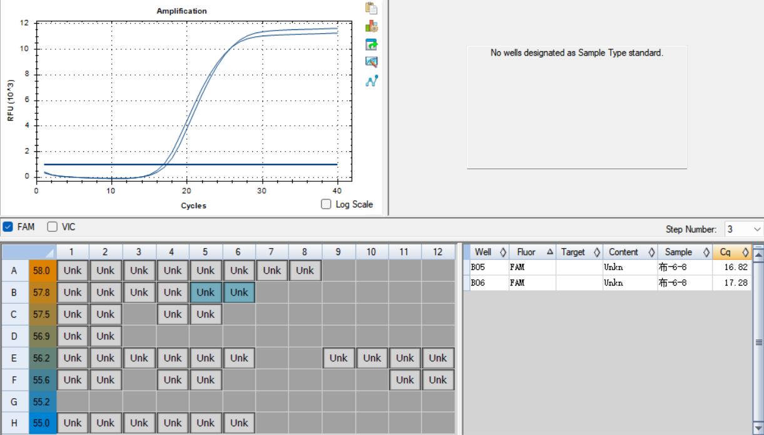Select well D2 Unk
Screen dimensions: 764x435
click(x=106, y=336)
